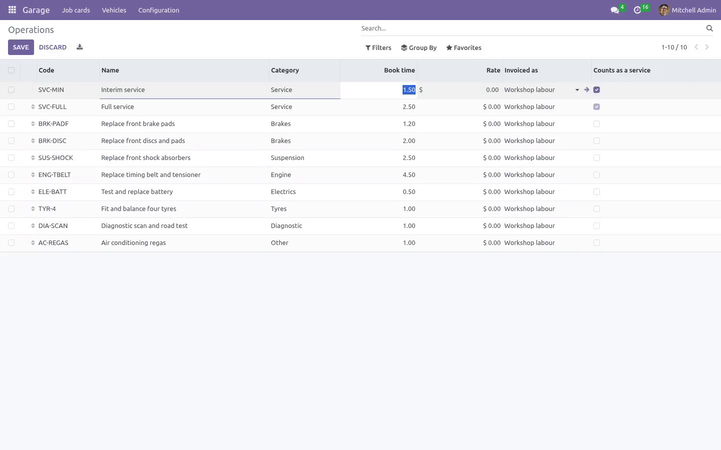Grab drag handle of AC-REGAS row
The image size is (721, 450).
pyautogui.click(x=33, y=243)
